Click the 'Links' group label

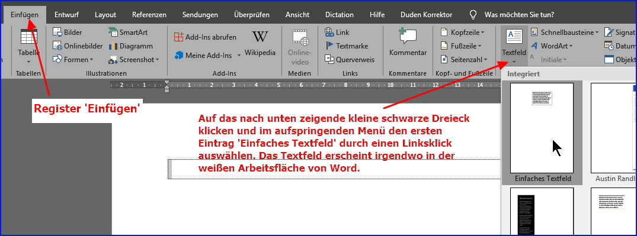click(x=350, y=73)
